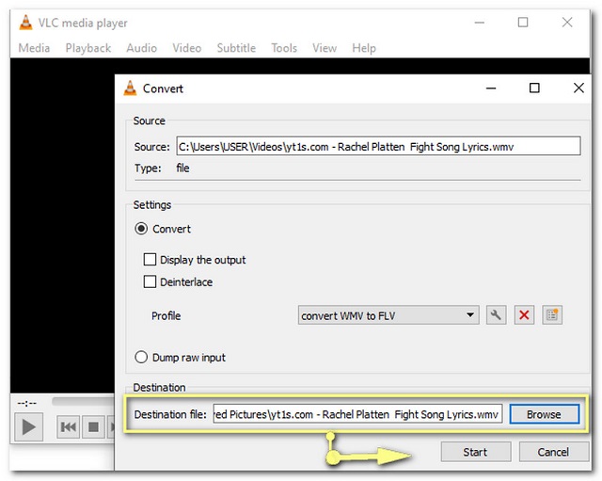Delete selected profile with red X icon
This screenshot has height=481, width=602.
[524, 315]
